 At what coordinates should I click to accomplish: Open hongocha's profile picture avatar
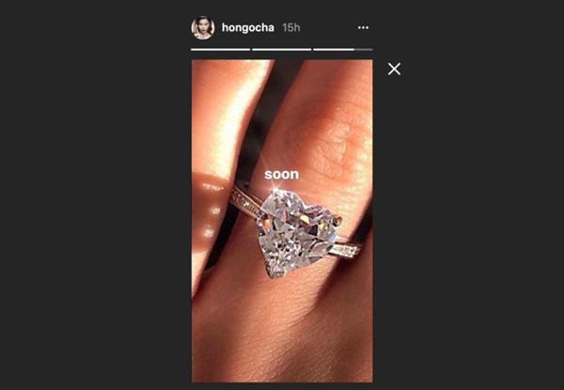(x=203, y=27)
